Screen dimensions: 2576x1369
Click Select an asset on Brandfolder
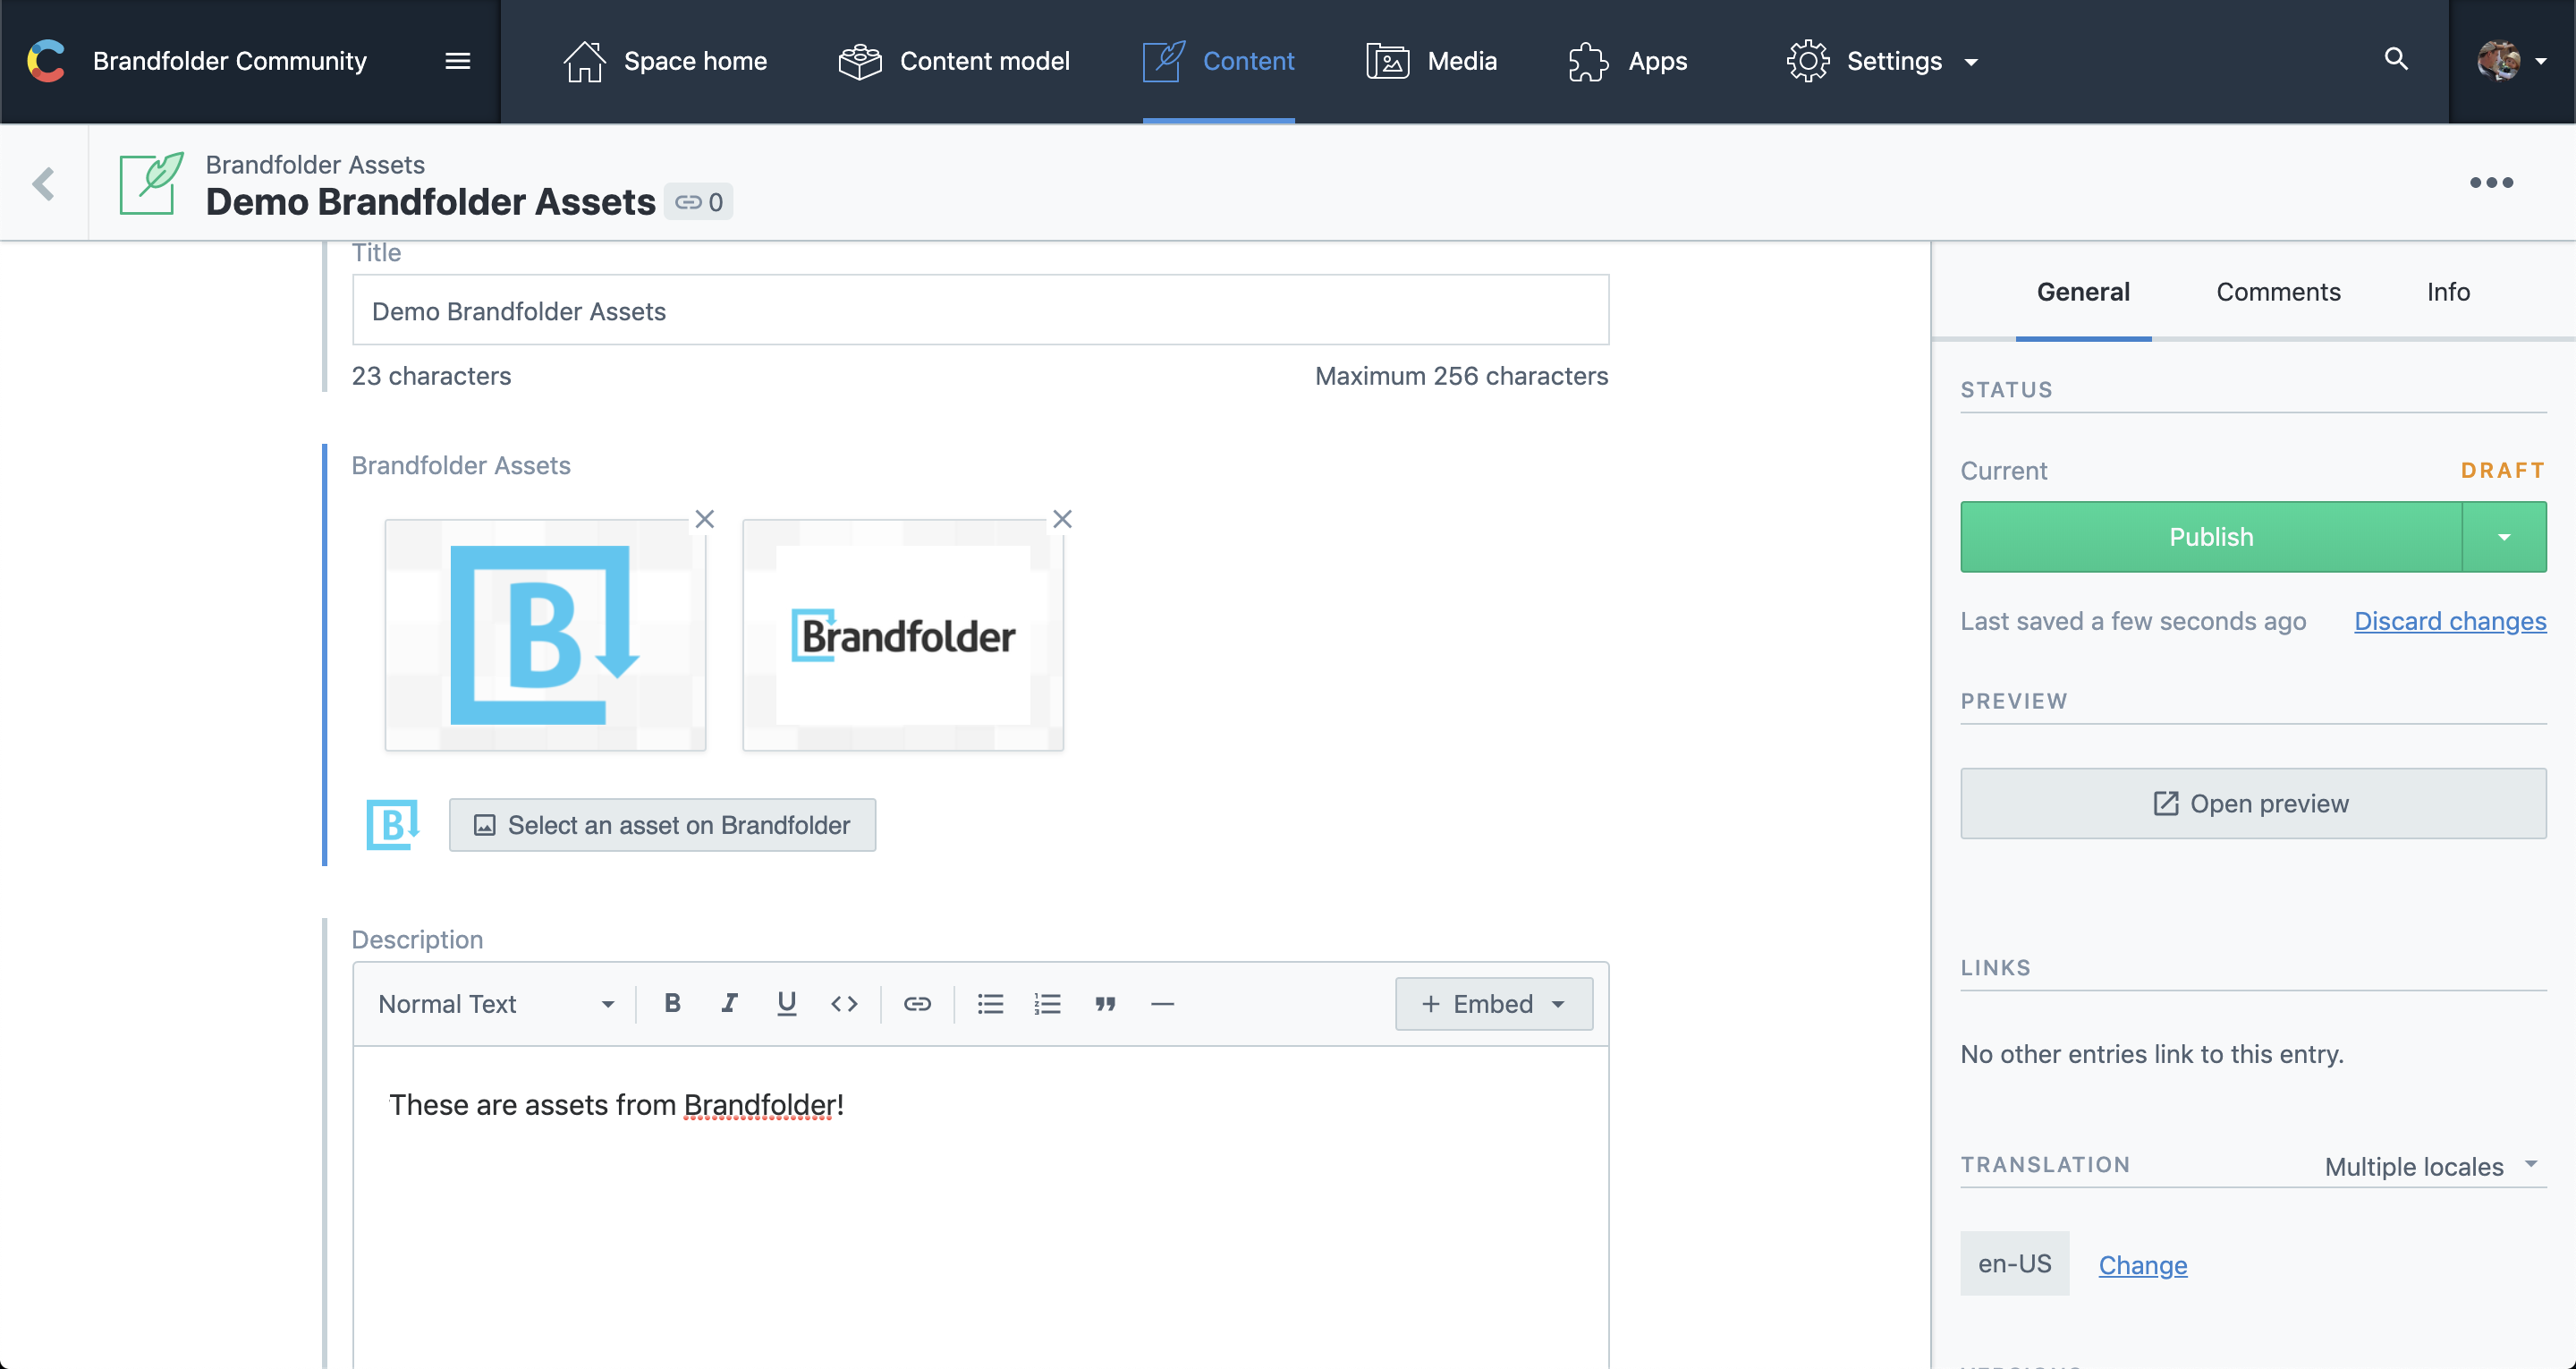click(662, 826)
